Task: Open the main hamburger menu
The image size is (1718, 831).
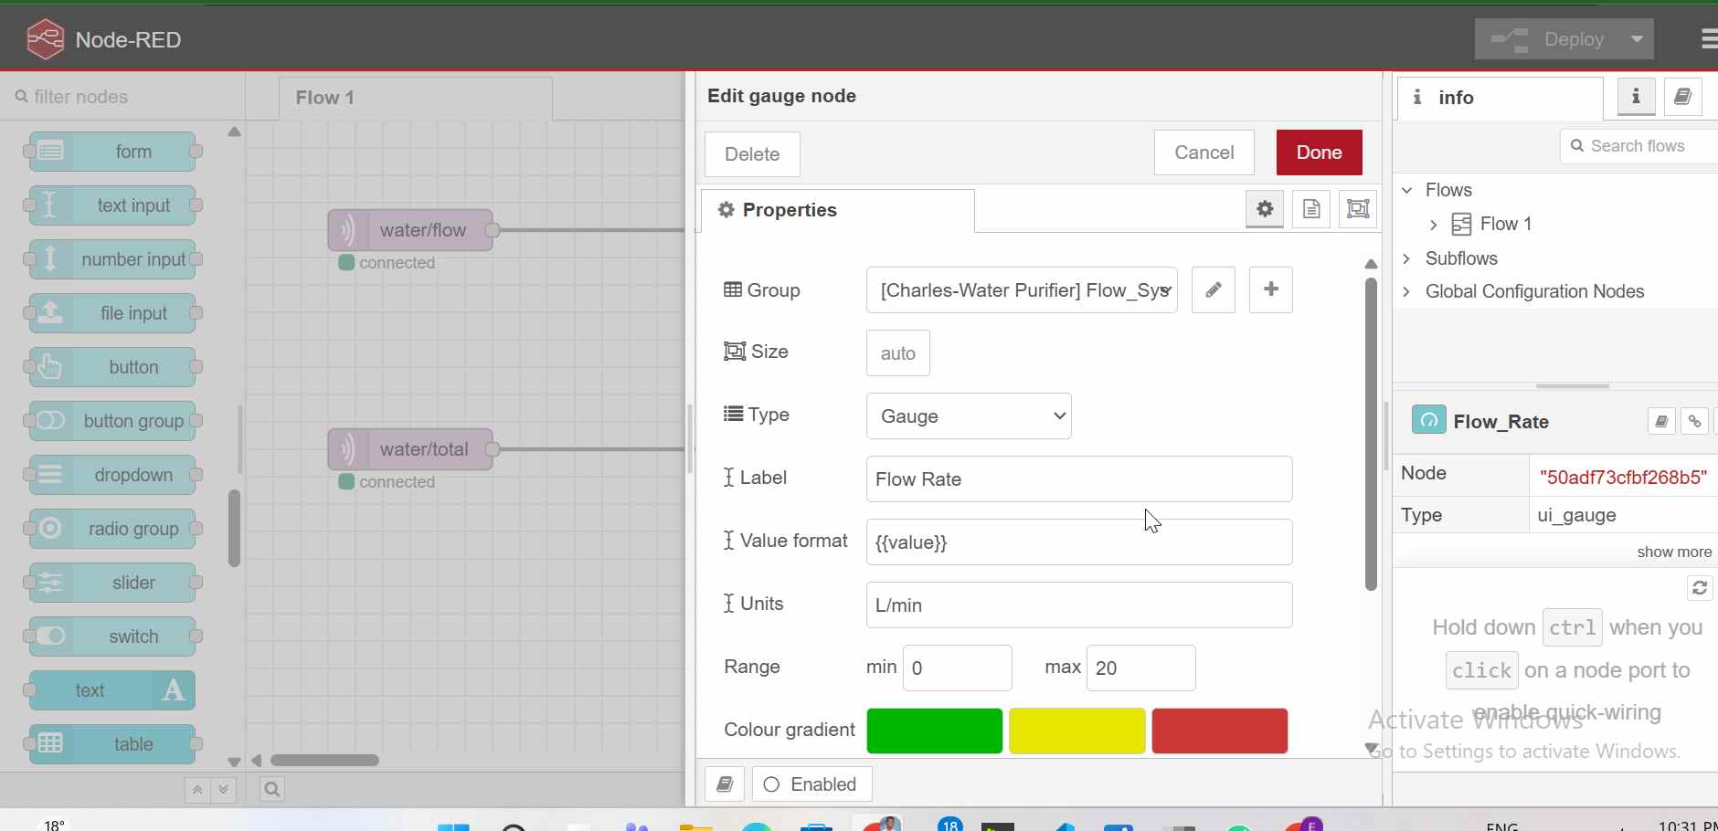Action: [x=1709, y=39]
